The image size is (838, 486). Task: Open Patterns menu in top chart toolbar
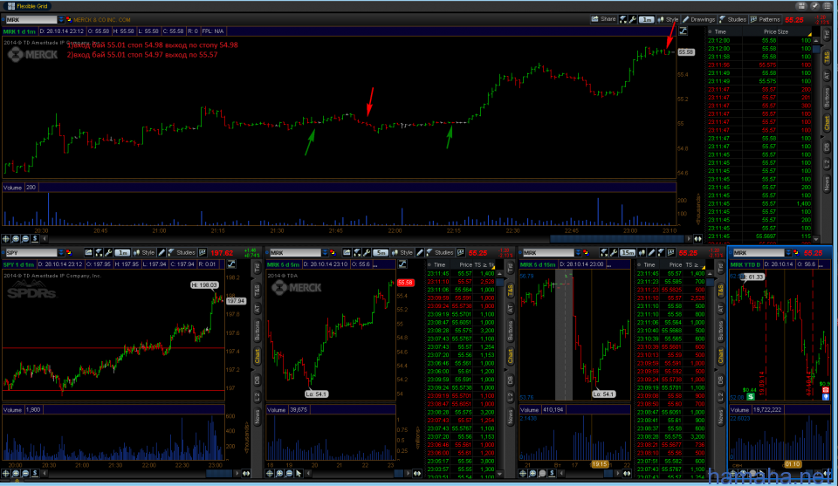[766, 20]
